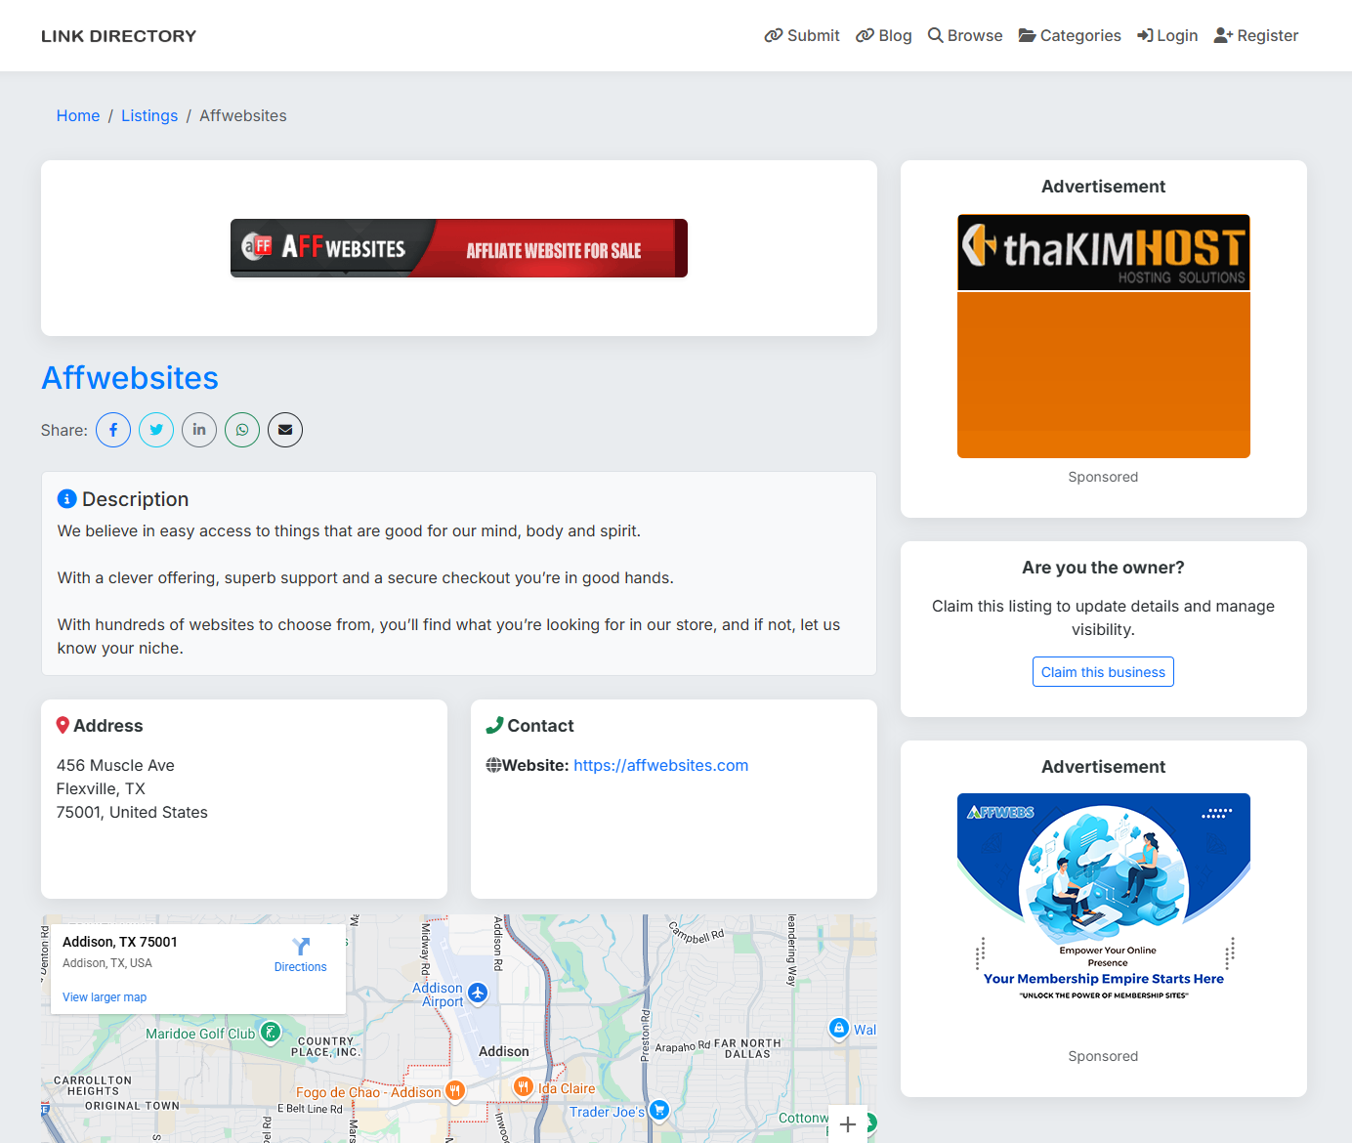
Task: Select Maridoe Golf Club map pin
Action: pyautogui.click(x=271, y=1032)
